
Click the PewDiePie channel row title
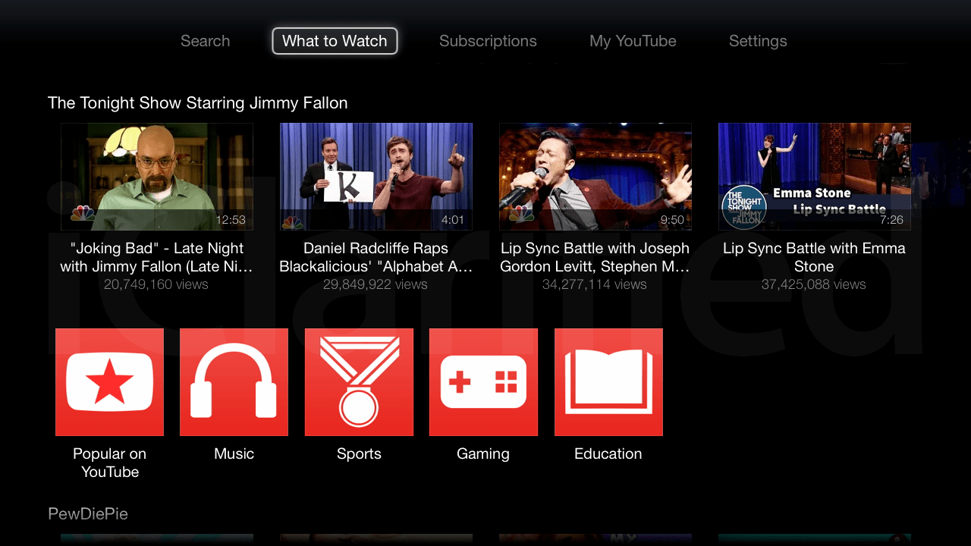pos(88,513)
